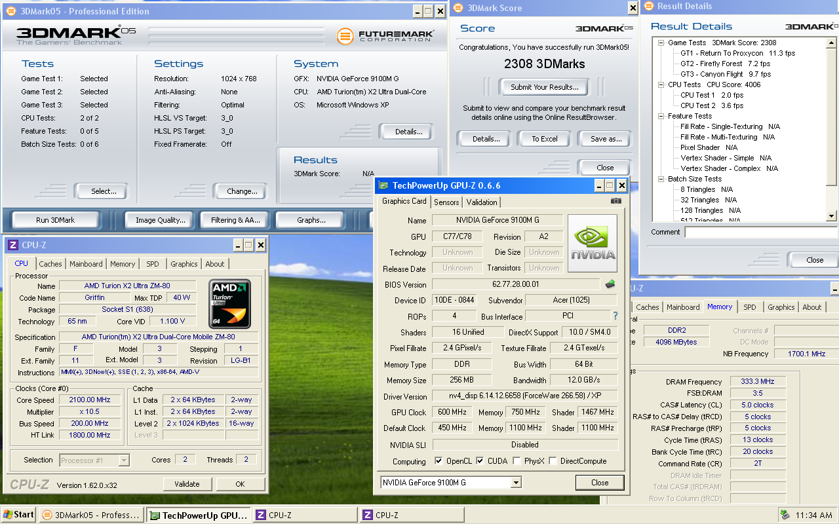Click the Save as... button
Image resolution: width=839 pixels, height=524 pixels.
606,139
